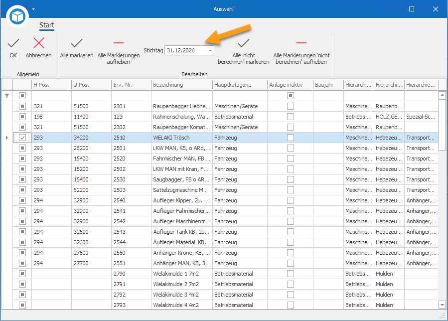Select U-Pos. cell '27700'
448x321 pixels.
pos(91,263)
